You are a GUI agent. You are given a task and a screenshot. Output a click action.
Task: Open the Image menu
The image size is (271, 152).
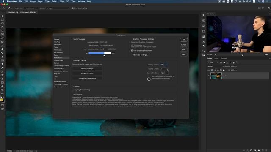pyautogui.click(x=33, y=1)
